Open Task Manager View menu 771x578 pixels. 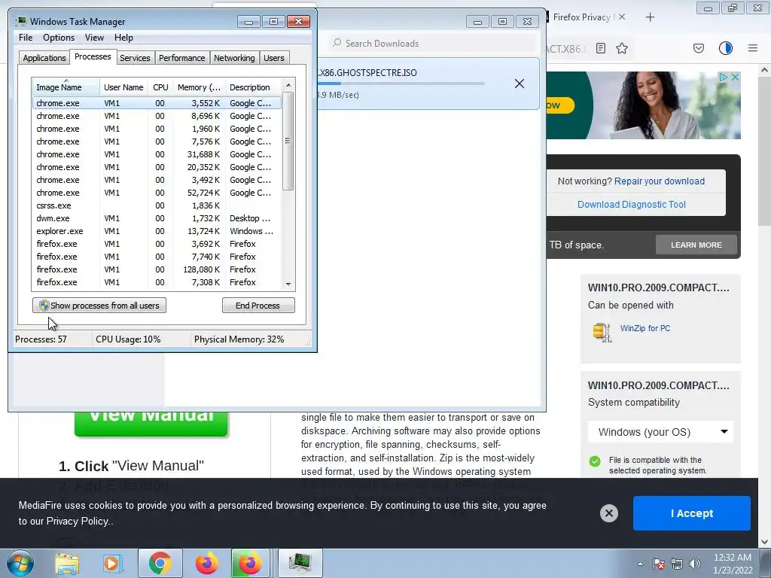[94, 38]
